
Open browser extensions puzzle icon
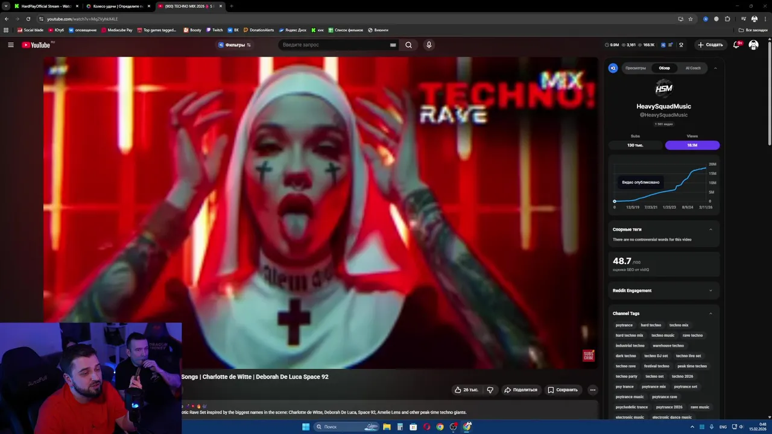coord(727,19)
